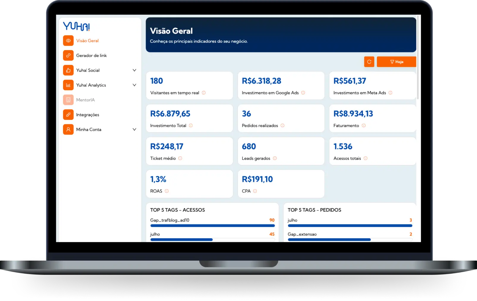Click the info icon next to Leads gerados
This screenshot has height=301, width=477.
tap(276, 158)
